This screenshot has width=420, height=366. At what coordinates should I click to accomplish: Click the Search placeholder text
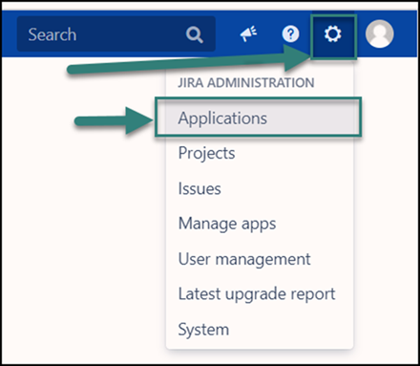coord(52,34)
